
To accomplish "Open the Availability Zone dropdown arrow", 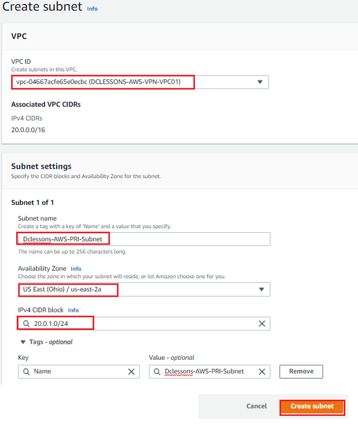I will coord(261,289).
